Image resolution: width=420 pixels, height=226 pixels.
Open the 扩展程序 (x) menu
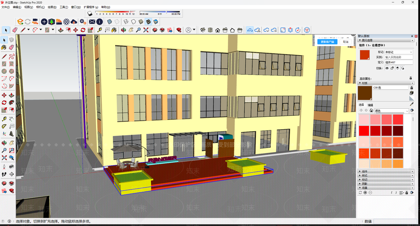[x=91, y=7]
